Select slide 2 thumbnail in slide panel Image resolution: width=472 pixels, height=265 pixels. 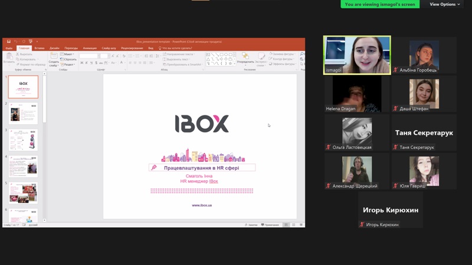[x=23, y=113]
